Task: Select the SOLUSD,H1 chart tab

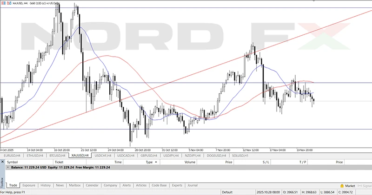Action: 240,156
